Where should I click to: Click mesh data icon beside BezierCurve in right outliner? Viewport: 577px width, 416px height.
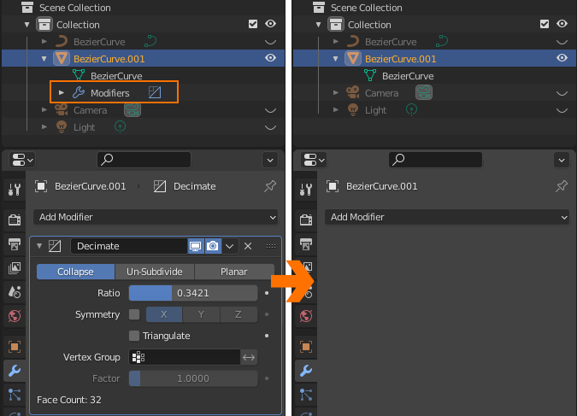[370, 75]
